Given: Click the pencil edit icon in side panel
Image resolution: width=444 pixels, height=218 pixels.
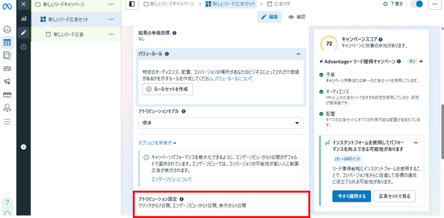Looking at the screenshot, I should (24, 32).
